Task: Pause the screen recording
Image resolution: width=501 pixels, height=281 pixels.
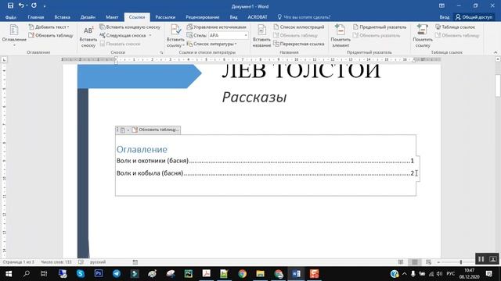Action: click(x=481, y=259)
